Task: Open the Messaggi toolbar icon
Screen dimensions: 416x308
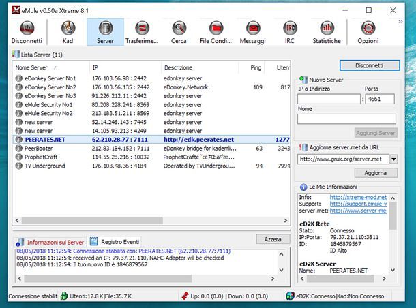Action: click(x=253, y=28)
